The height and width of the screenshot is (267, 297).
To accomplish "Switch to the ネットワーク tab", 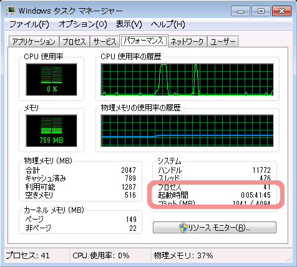I will (x=187, y=42).
